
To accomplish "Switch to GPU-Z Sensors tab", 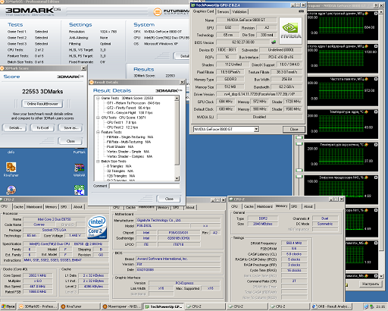I will 223,11.
